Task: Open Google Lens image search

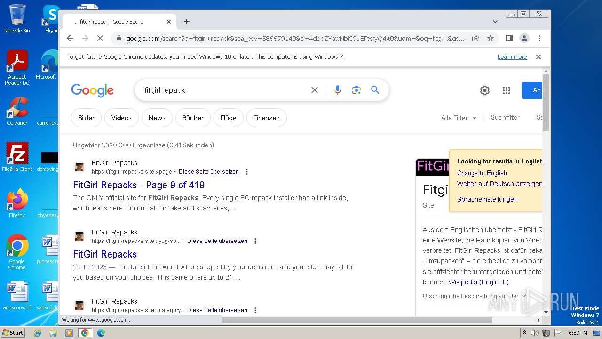Action: pyautogui.click(x=356, y=90)
